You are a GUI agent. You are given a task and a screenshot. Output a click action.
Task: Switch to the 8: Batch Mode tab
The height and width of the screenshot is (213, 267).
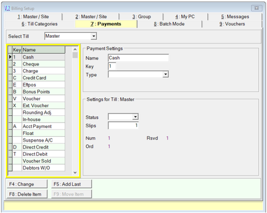(x=169, y=24)
